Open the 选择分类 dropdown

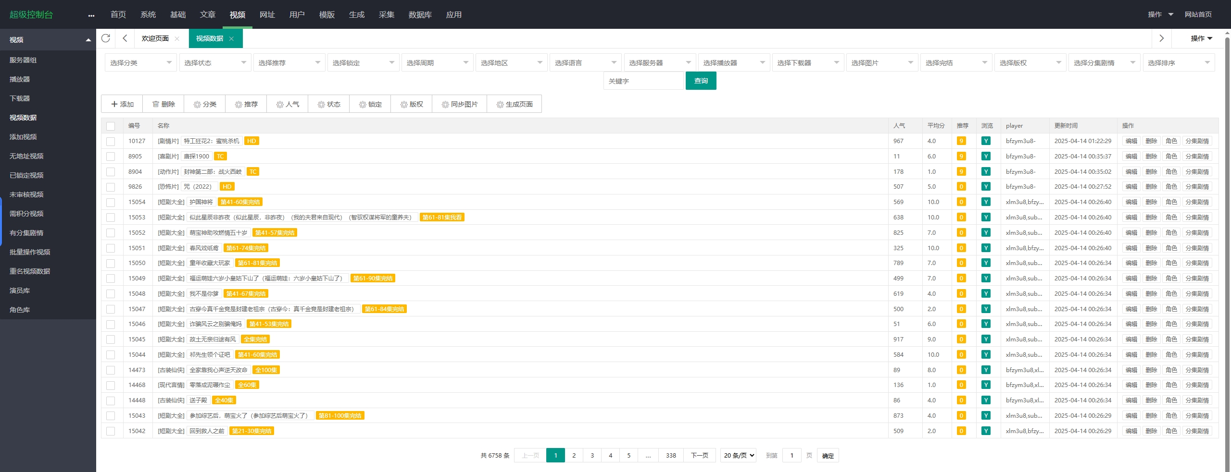coord(140,63)
